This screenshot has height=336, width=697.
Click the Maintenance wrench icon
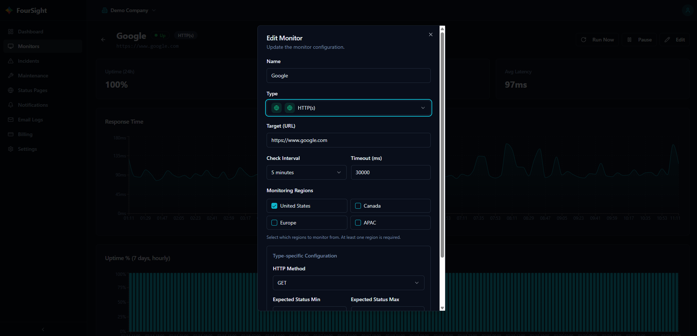(x=11, y=76)
